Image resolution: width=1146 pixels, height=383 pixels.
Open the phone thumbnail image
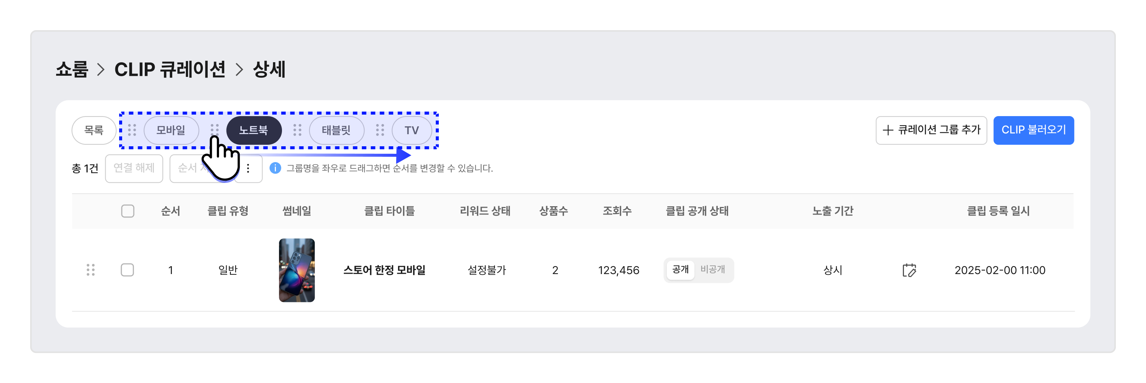pos(297,270)
